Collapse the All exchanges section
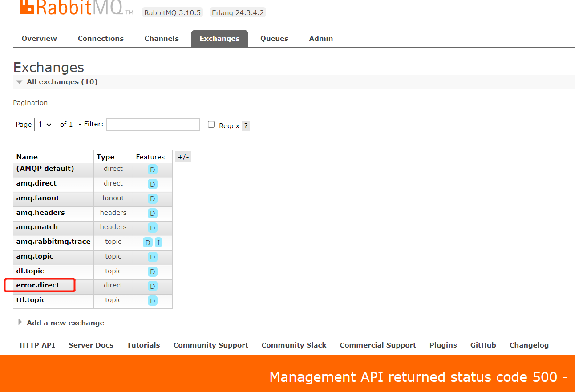The width and height of the screenshot is (575, 392). pos(56,82)
